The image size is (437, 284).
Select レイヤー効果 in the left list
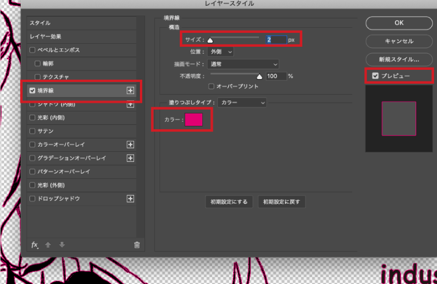tap(47, 36)
